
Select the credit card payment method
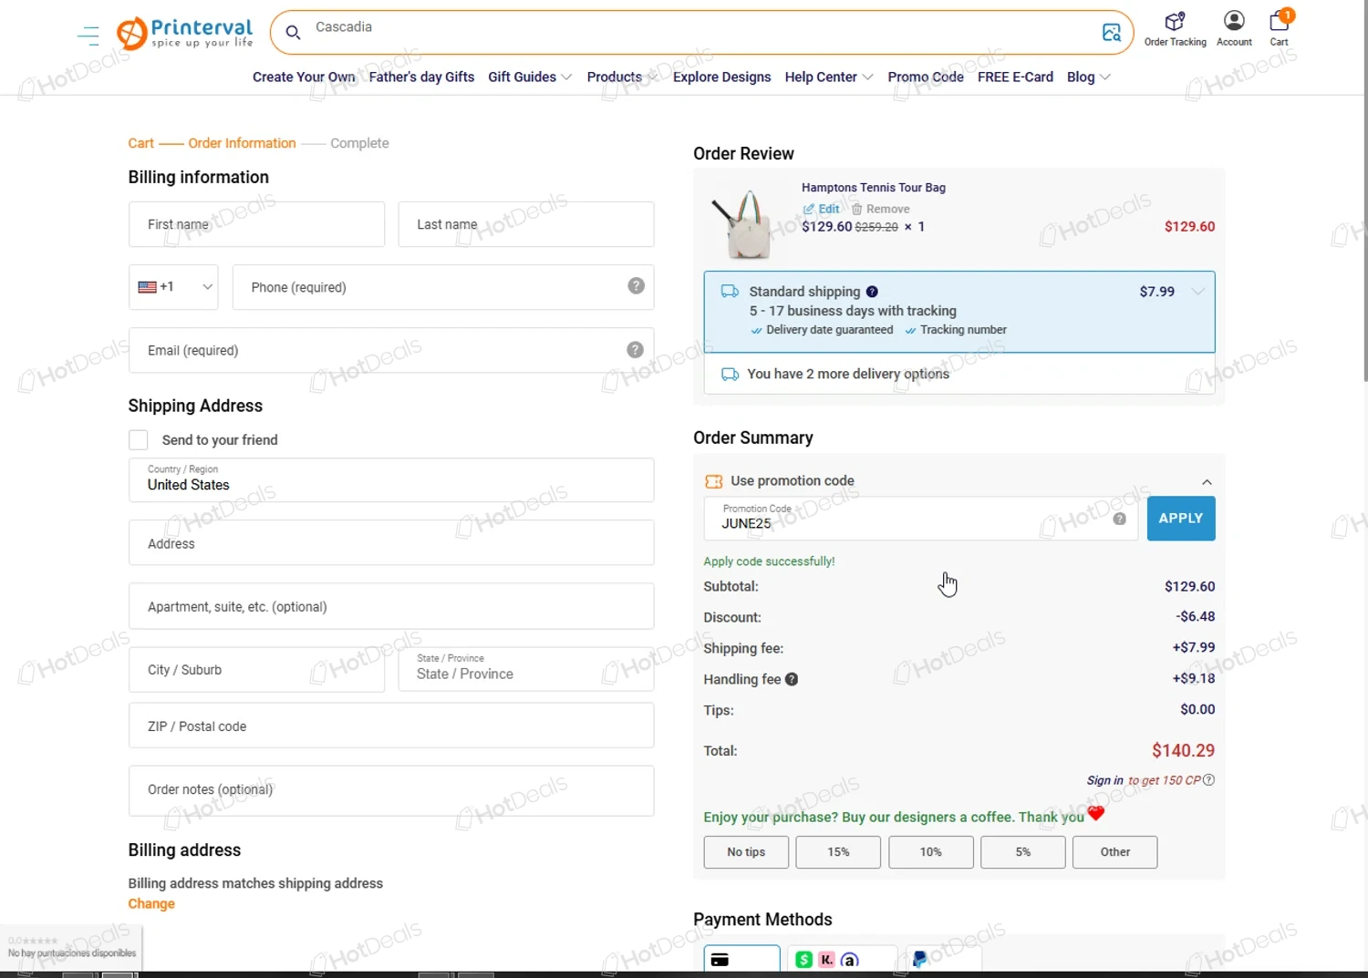click(x=741, y=958)
